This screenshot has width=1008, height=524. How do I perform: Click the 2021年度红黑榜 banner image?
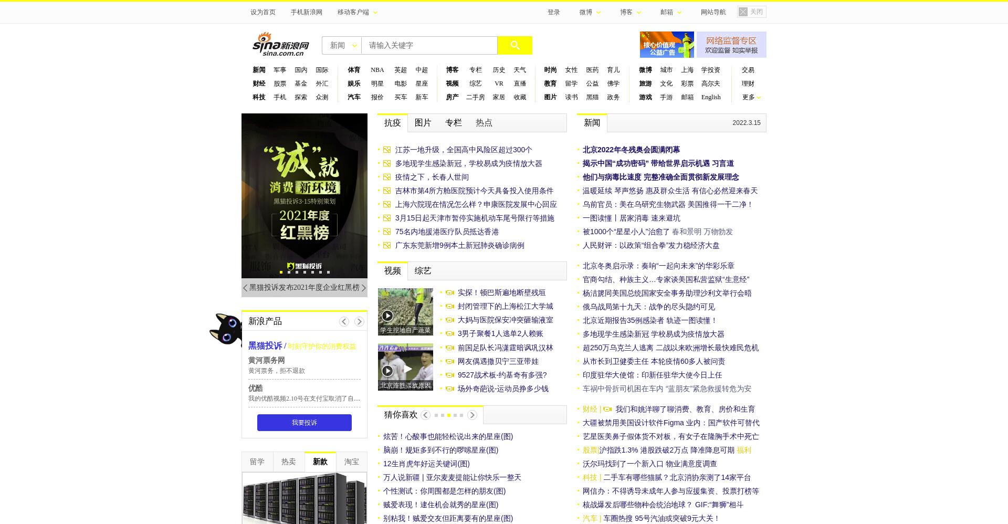pyautogui.click(x=304, y=196)
